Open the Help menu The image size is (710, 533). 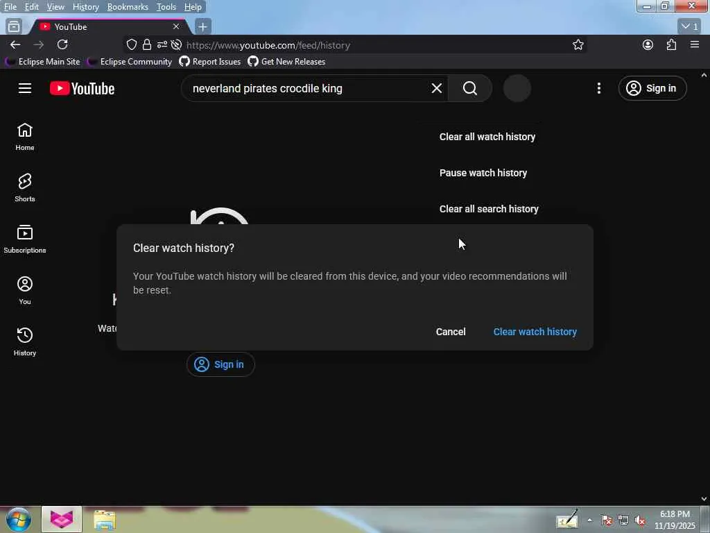click(193, 7)
